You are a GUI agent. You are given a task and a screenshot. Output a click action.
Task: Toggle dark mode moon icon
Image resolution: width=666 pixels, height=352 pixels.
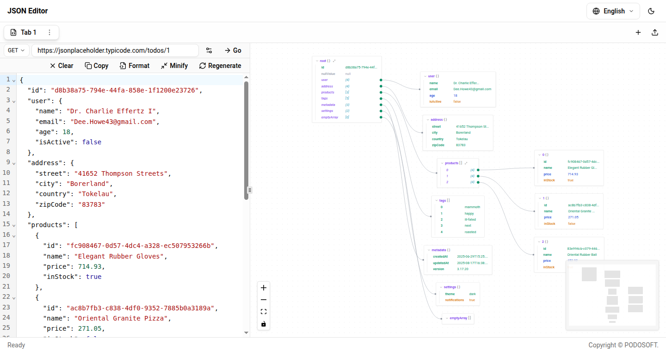(x=652, y=11)
